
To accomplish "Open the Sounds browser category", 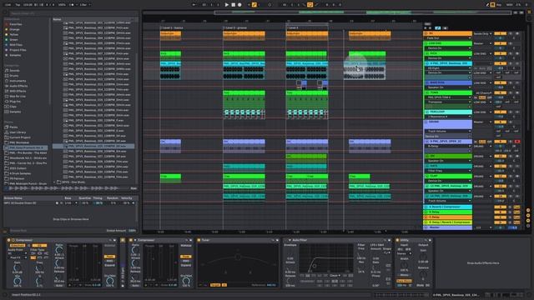I will click(x=14, y=71).
